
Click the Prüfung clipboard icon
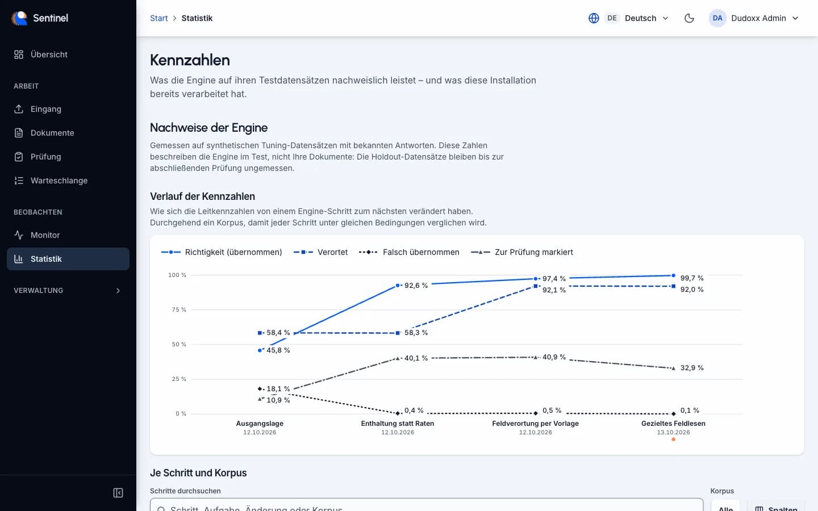(19, 157)
